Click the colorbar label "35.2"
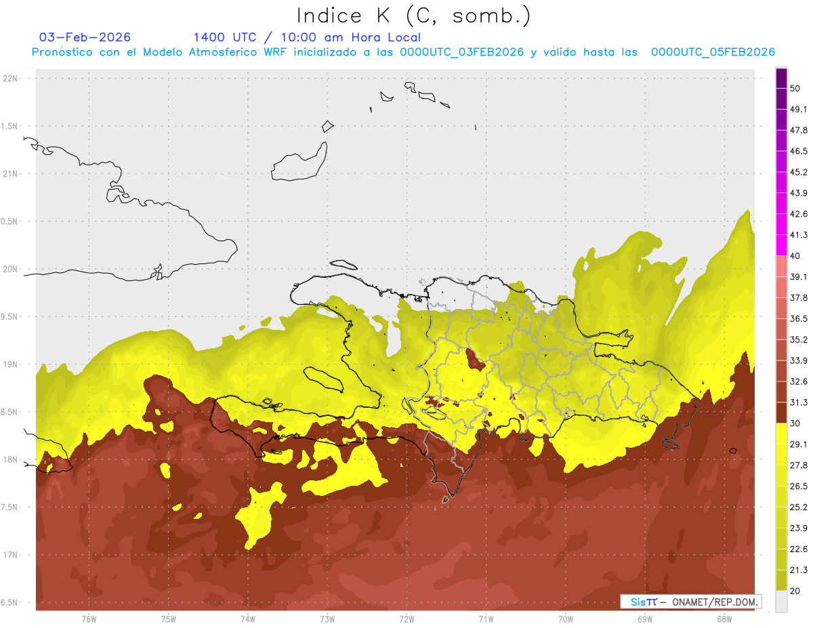This screenshot has width=813, height=628. tap(799, 339)
